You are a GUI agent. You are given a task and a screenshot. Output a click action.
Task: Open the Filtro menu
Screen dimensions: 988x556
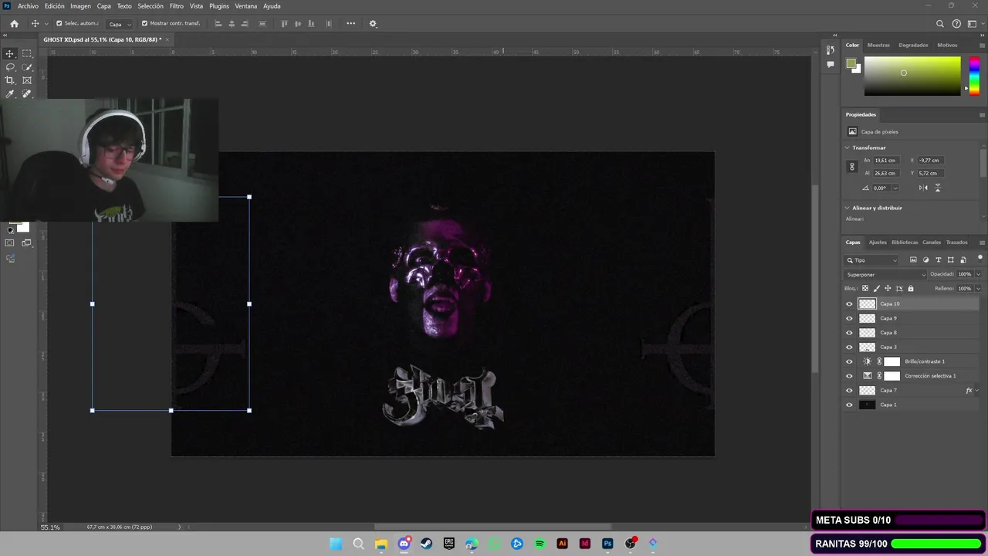pyautogui.click(x=177, y=6)
